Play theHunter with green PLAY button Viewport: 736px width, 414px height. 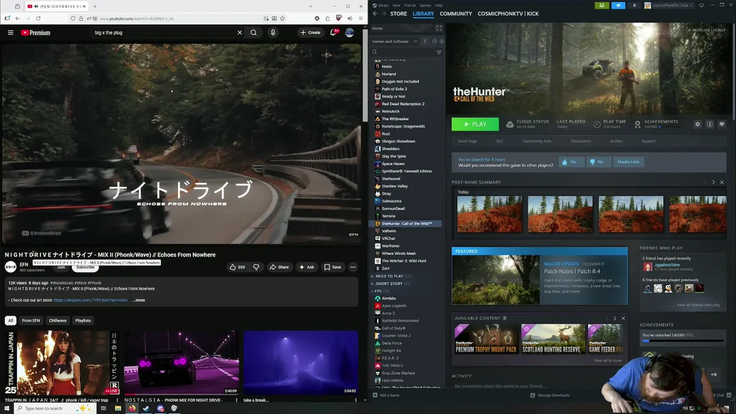point(475,124)
